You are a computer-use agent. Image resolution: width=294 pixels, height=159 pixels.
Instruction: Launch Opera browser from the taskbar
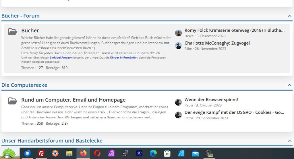pyautogui.click(x=97, y=153)
